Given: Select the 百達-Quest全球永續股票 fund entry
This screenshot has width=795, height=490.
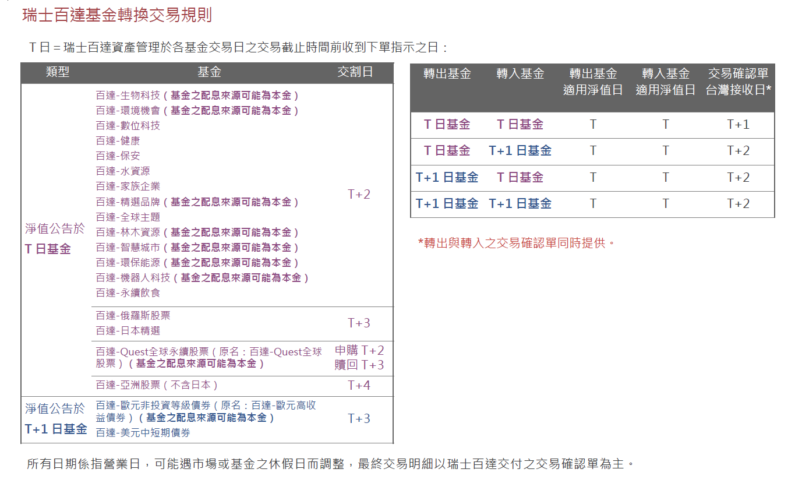Looking at the screenshot, I should 209,358.
